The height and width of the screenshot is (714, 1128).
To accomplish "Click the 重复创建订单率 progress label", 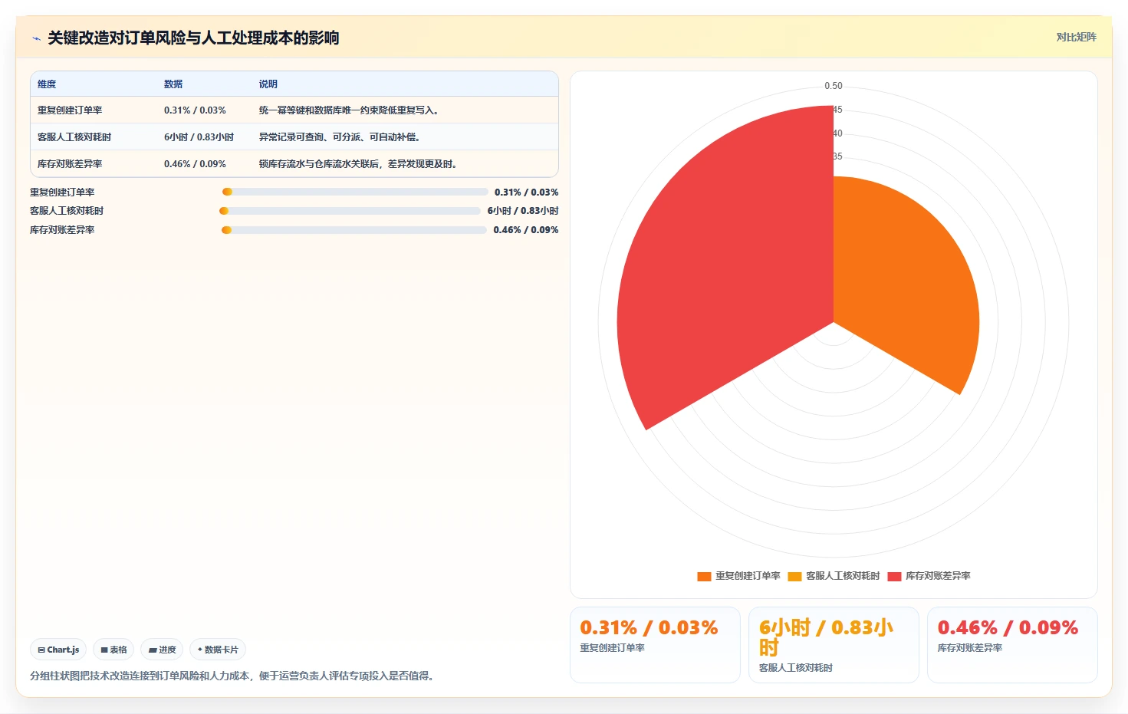I will 62,192.
